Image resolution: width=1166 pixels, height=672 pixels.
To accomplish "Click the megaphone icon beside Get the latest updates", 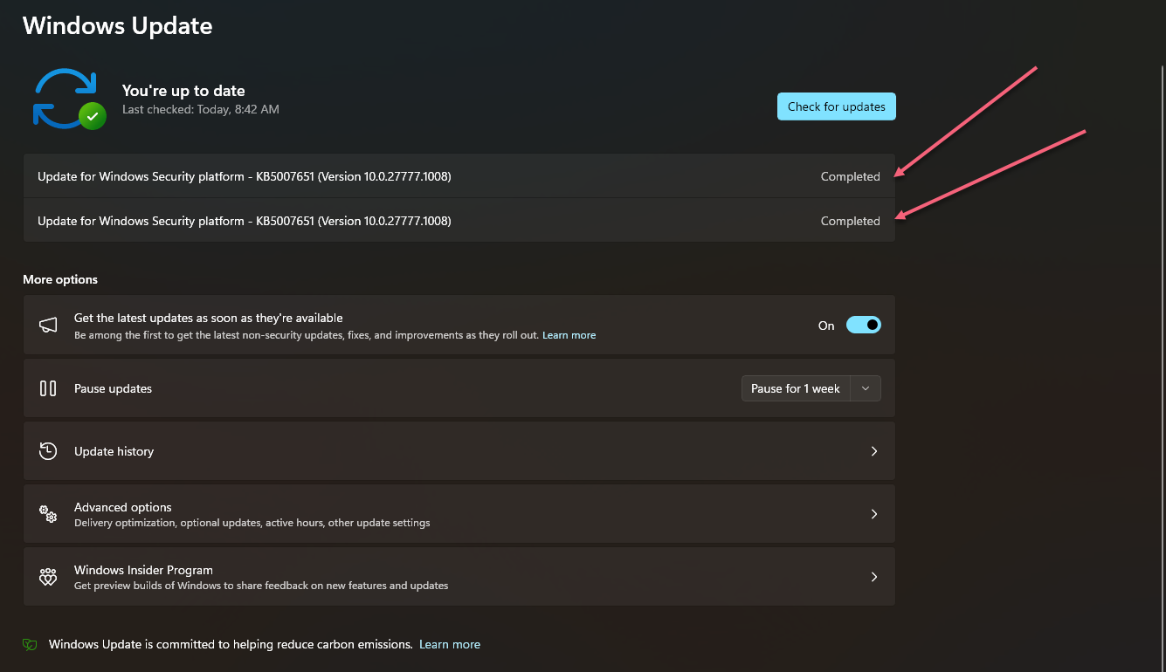I will [48, 326].
